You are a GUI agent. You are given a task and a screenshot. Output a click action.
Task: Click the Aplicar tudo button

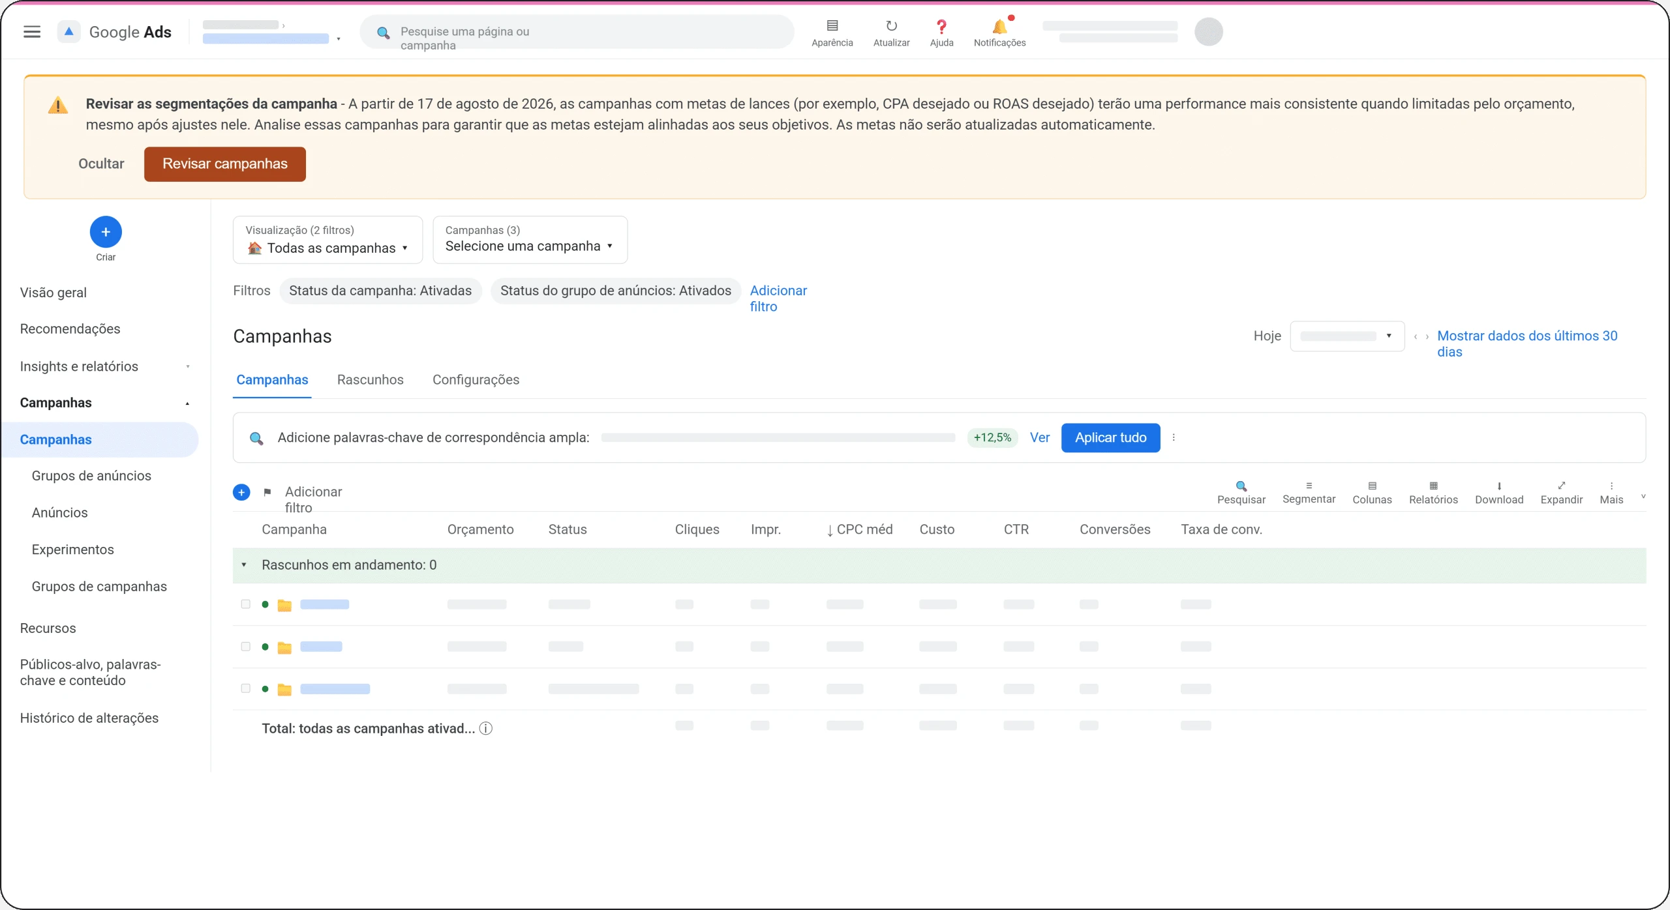[1110, 437]
